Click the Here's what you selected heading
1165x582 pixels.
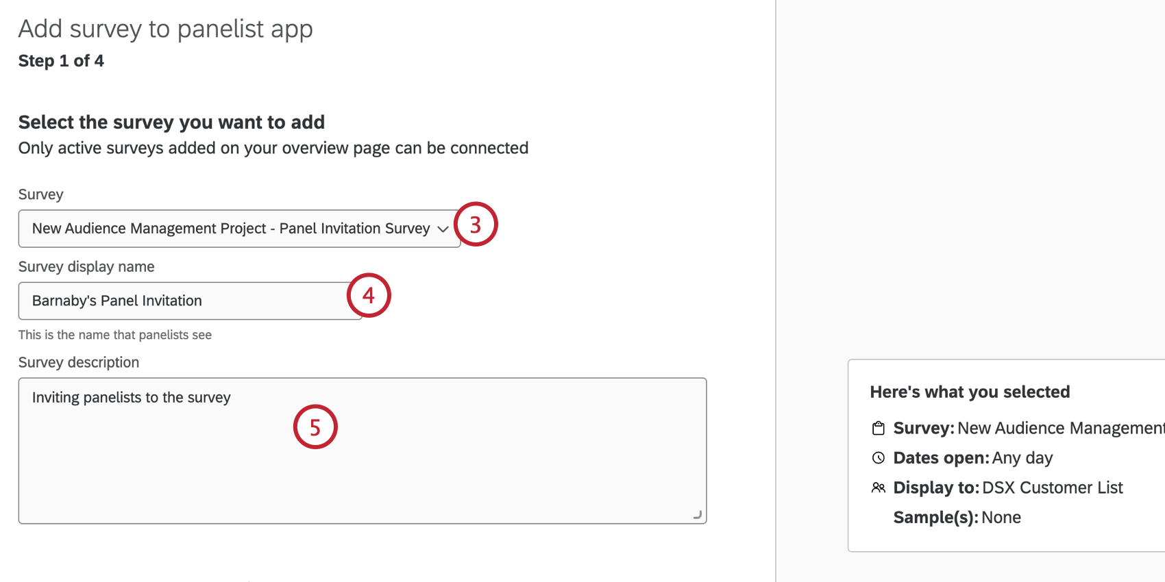[x=970, y=392]
